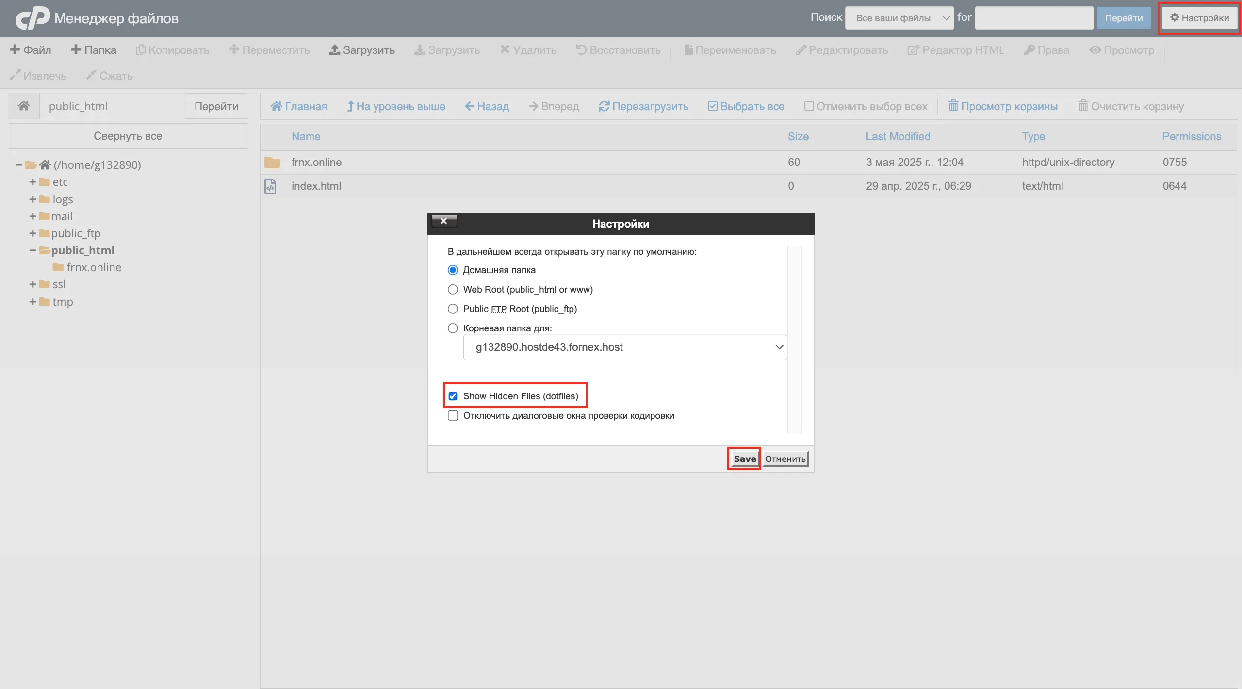Select the Web Root (public_html or www) radio button
The width and height of the screenshot is (1242, 689).
click(453, 290)
